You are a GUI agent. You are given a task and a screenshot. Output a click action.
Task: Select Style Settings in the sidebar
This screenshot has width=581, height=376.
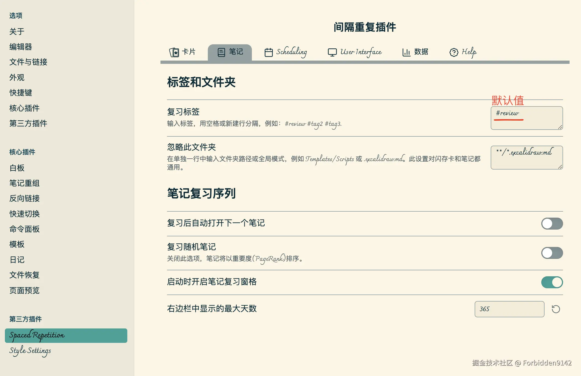[30, 351]
